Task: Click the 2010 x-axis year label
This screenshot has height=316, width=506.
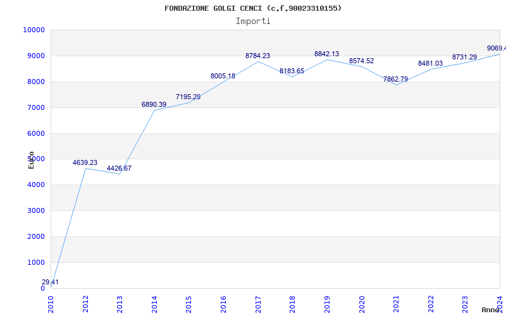Action: 51,305
